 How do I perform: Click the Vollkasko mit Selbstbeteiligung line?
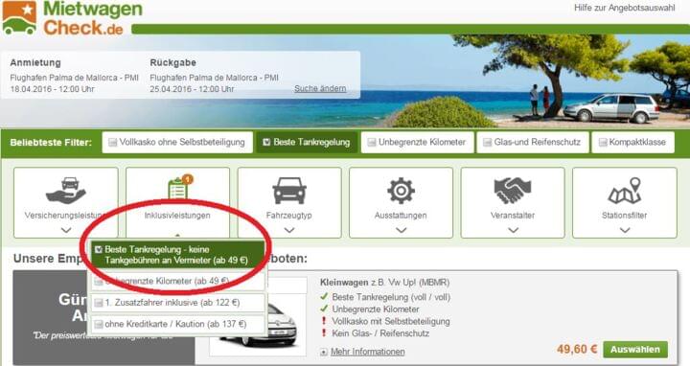point(391,322)
